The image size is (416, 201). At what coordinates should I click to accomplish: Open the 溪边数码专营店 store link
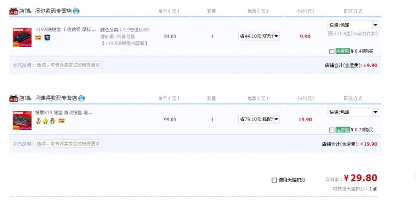[53, 11]
